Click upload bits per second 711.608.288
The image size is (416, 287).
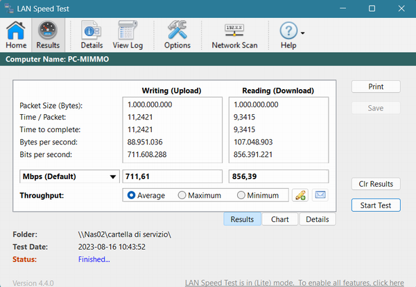[x=147, y=154]
